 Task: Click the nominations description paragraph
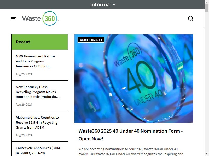[131, 152]
